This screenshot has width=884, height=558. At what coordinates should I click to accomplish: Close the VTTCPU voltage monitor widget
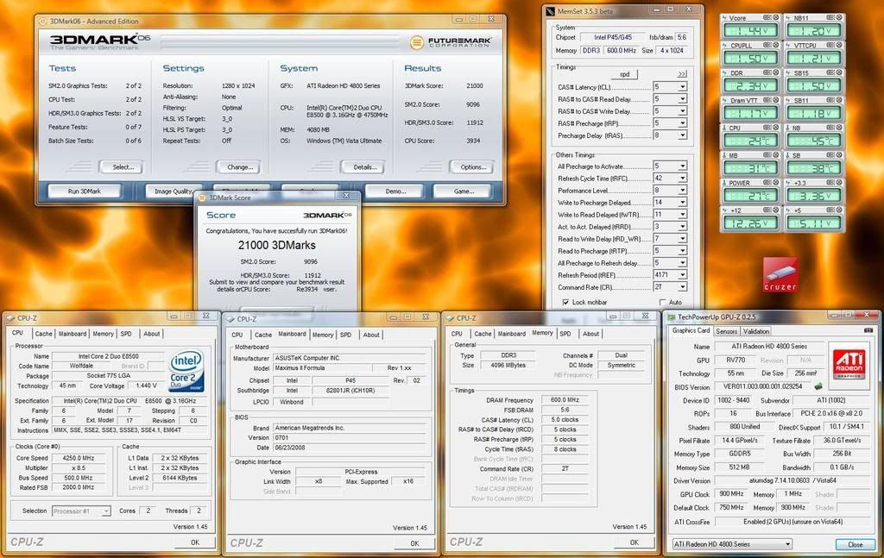click(x=839, y=46)
